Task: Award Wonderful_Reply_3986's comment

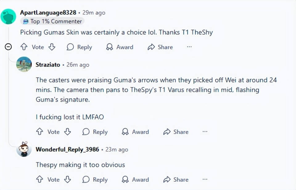Action: tap(135, 180)
